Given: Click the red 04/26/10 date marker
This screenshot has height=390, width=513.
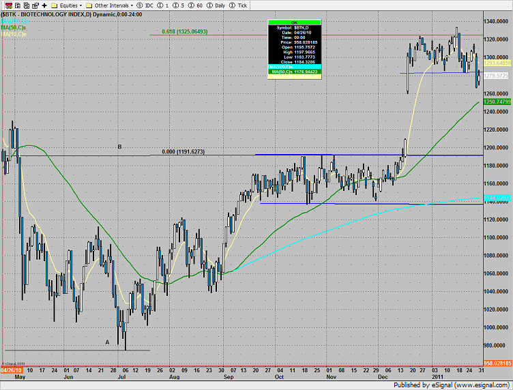Looking at the screenshot, I should pos(11,370).
